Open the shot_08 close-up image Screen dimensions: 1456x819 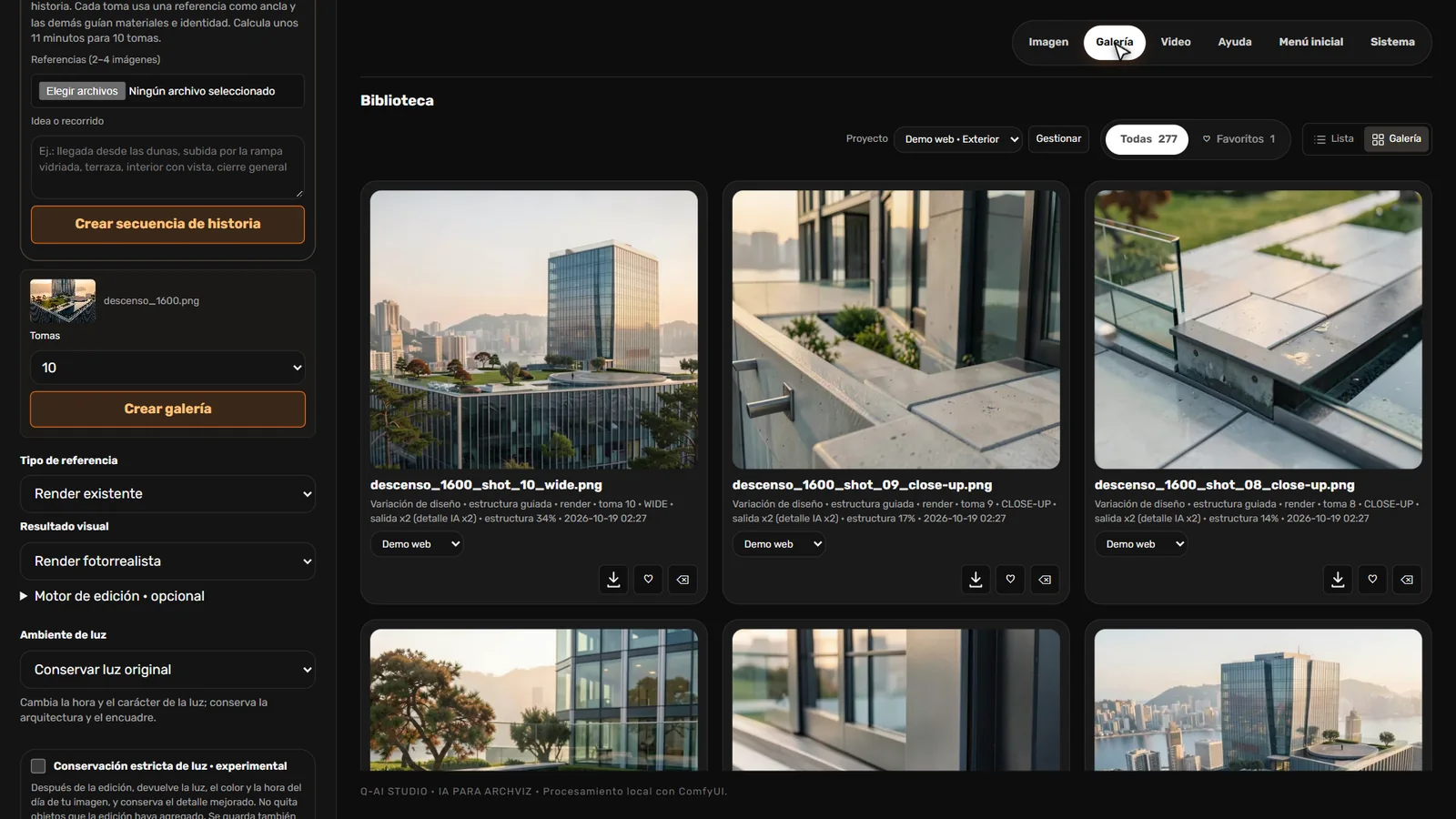[1259, 329]
